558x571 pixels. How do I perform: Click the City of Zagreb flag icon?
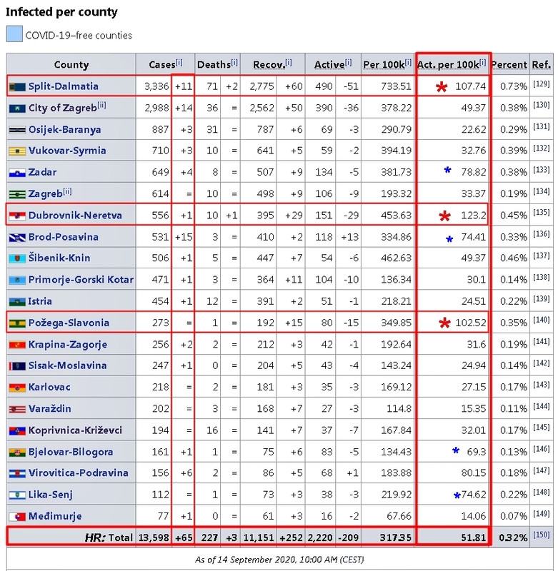[x=17, y=108]
